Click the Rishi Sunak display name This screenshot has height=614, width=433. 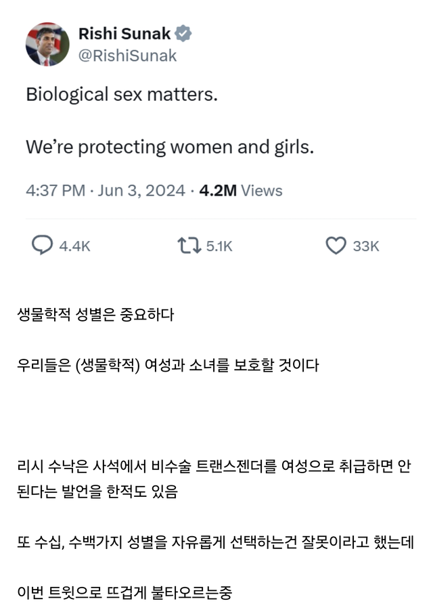[x=125, y=33]
